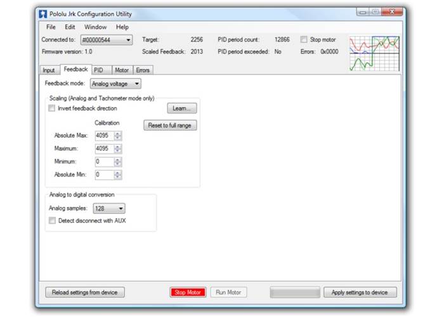
Task: Click Reload settings from device
Action: [85, 292]
